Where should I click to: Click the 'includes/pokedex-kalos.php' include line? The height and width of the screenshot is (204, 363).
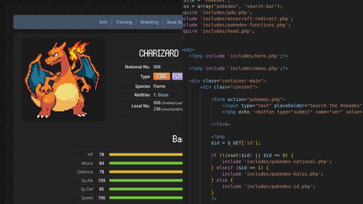pyautogui.click(x=272, y=174)
